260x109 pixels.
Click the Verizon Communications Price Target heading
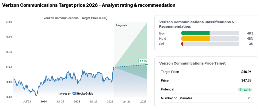(192, 63)
